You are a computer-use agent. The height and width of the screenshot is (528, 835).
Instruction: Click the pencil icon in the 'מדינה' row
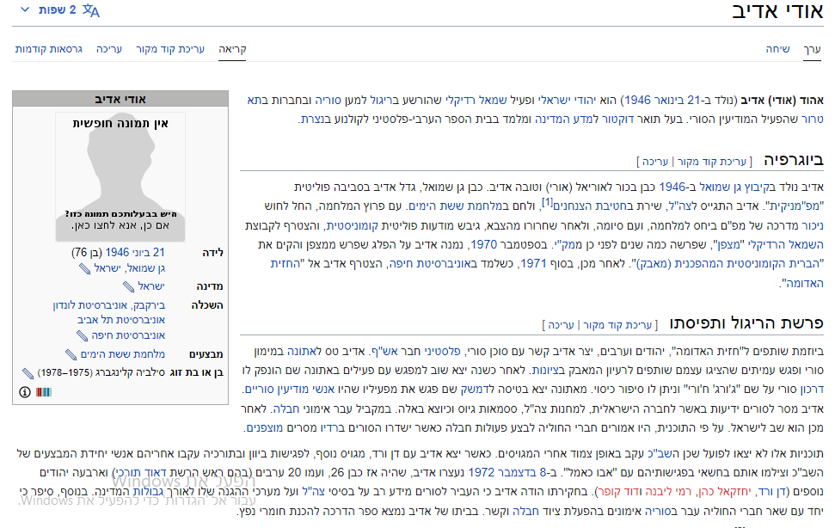tap(128, 287)
